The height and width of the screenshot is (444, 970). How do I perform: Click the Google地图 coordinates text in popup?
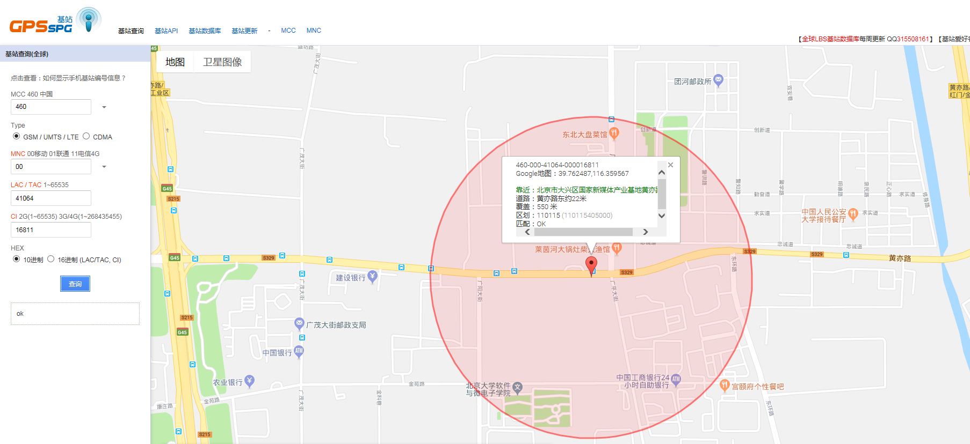click(x=572, y=174)
